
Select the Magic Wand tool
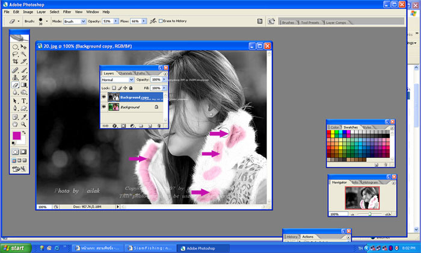pos(23,54)
